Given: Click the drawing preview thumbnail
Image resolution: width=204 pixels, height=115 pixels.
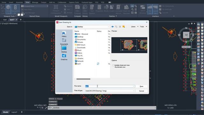Looking at the screenshot, I should 129,45.
